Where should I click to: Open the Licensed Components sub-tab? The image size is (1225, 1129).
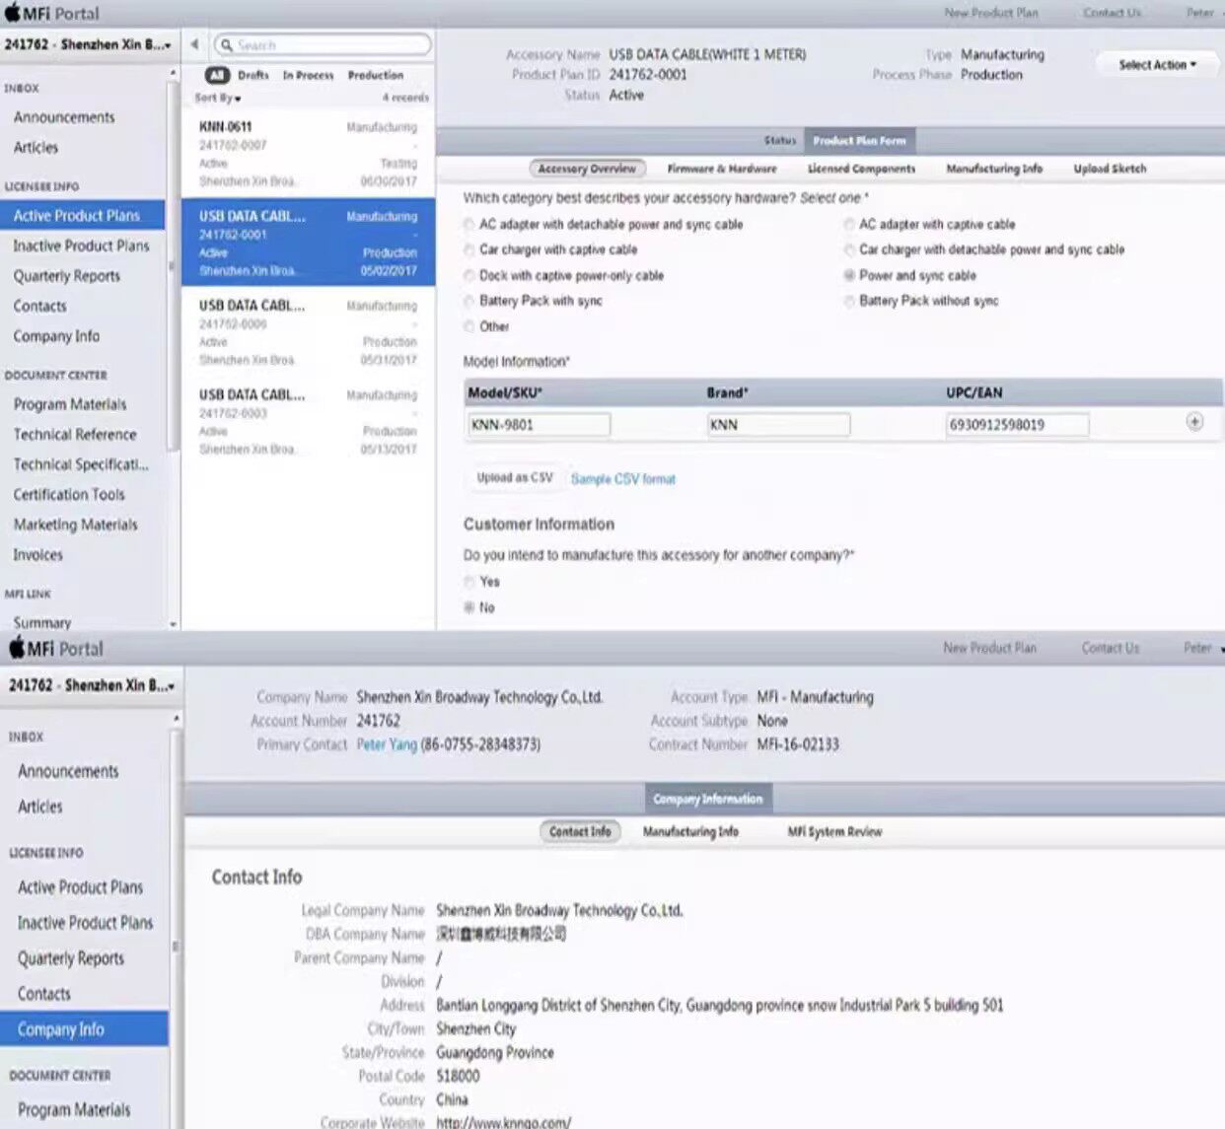[x=861, y=169]
